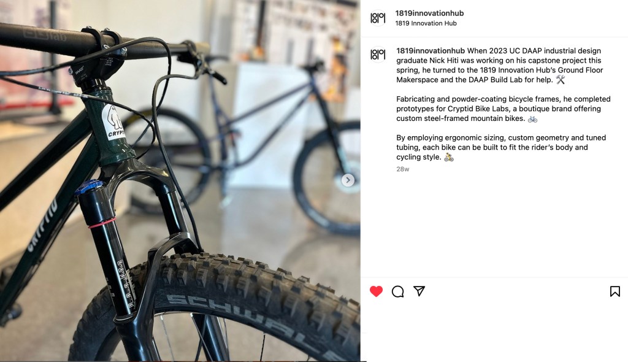Save the post with the bookmark icon
The width and height of the screenshot is (628, 362).
[x=615, y=291]
